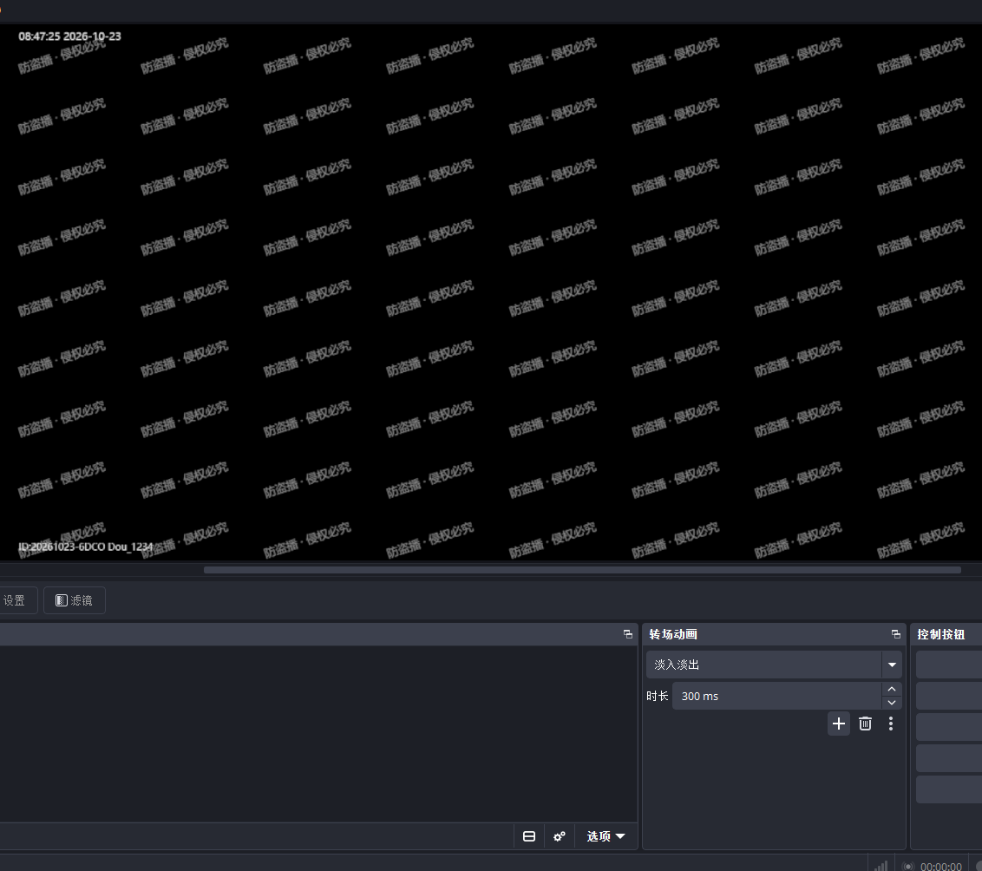Click the network signal bars status icon
982x871 pixels.
click(x=881, y=866)
